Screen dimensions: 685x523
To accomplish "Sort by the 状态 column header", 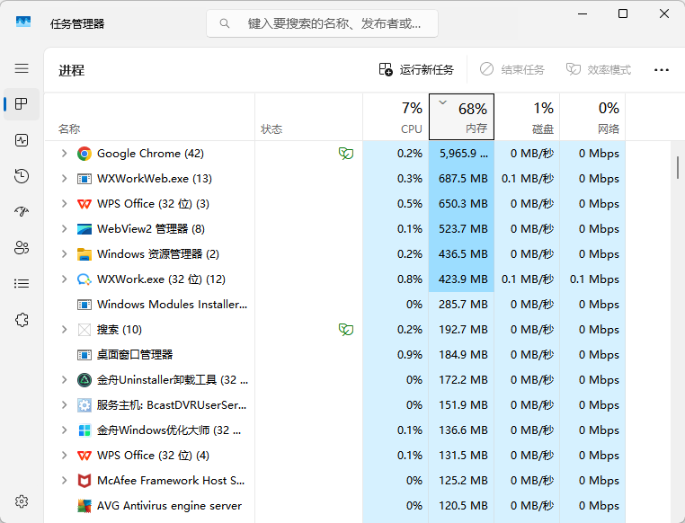I will (309, 117).
